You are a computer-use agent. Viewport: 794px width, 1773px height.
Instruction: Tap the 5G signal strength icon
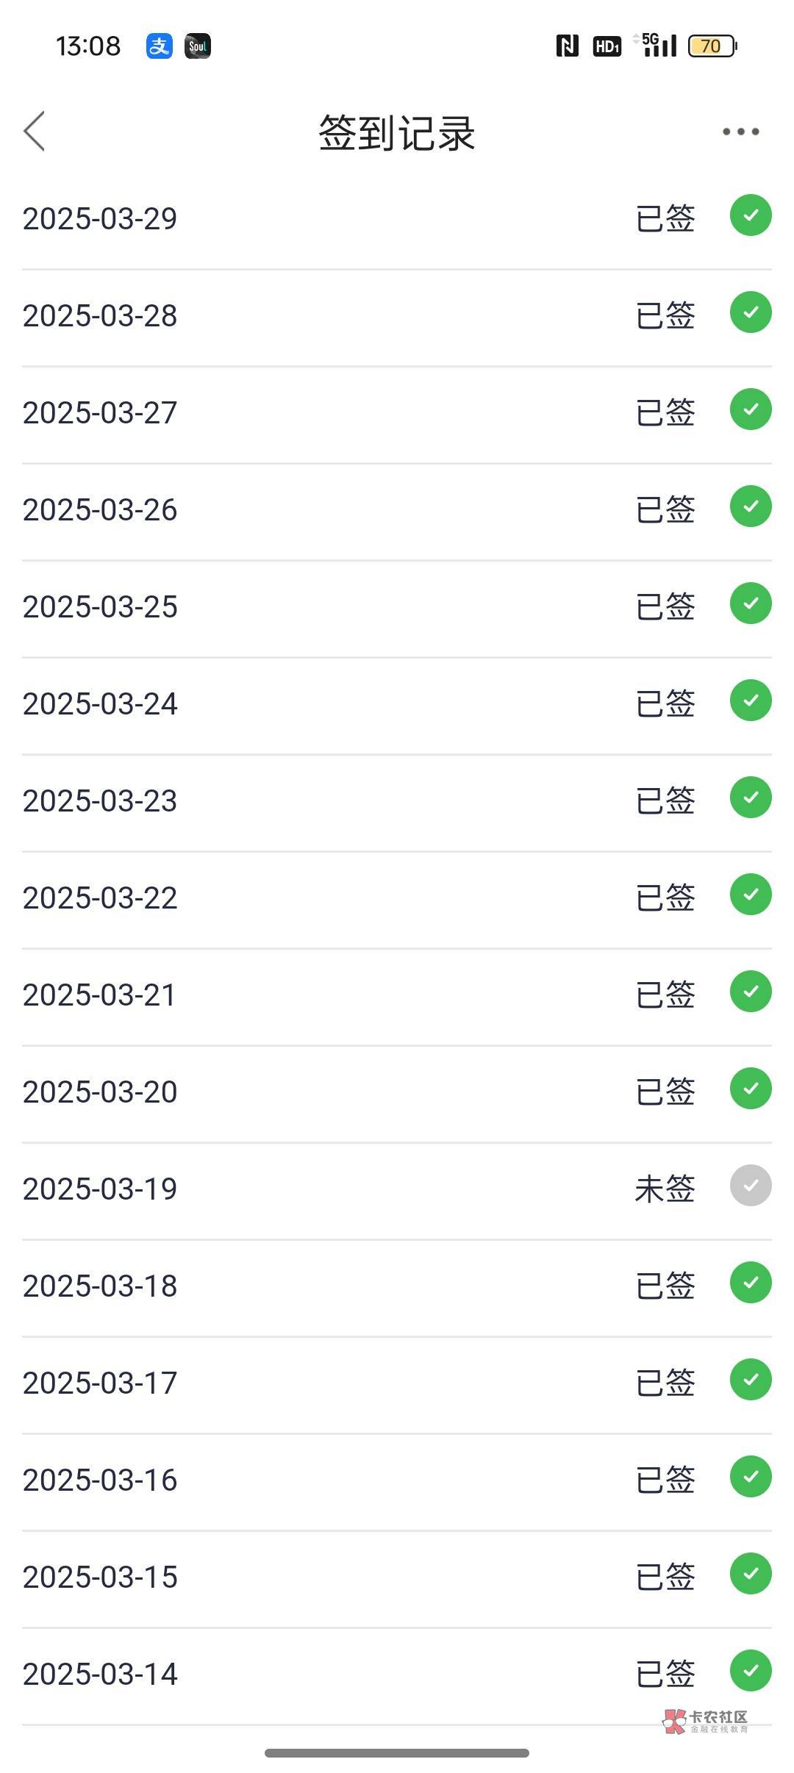(659, 46)
